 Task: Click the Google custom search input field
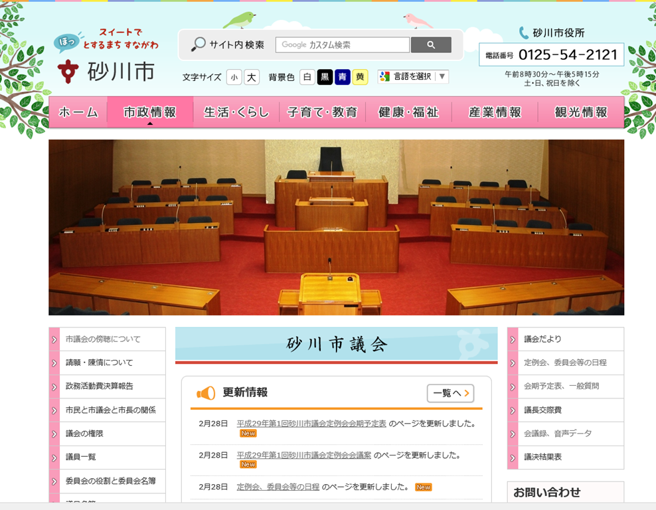point(342,45)
